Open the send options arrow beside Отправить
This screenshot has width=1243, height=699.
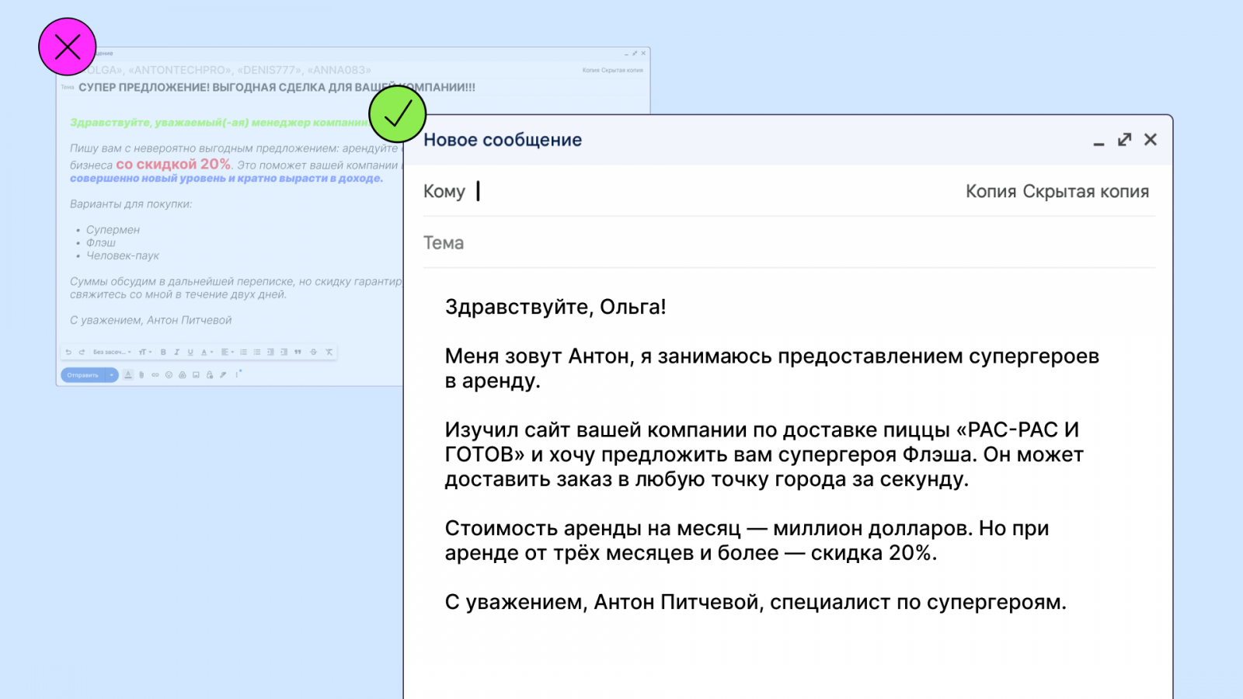[112, 375]
